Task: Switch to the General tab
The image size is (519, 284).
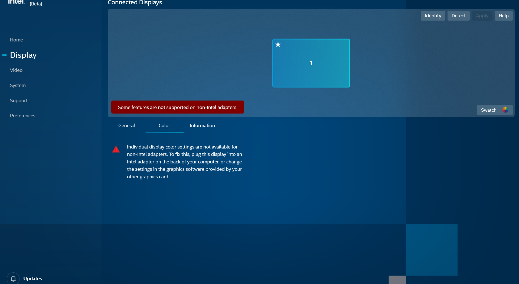Action: 126,125
